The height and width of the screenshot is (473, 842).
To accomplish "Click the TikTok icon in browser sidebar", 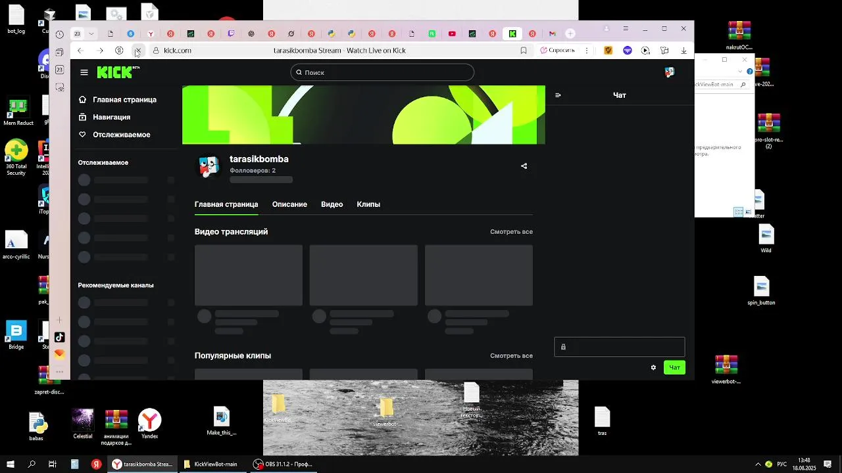I will coord(59,337).
